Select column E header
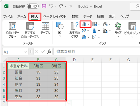This screenshot has width=140, height=106. coord(92,60)
